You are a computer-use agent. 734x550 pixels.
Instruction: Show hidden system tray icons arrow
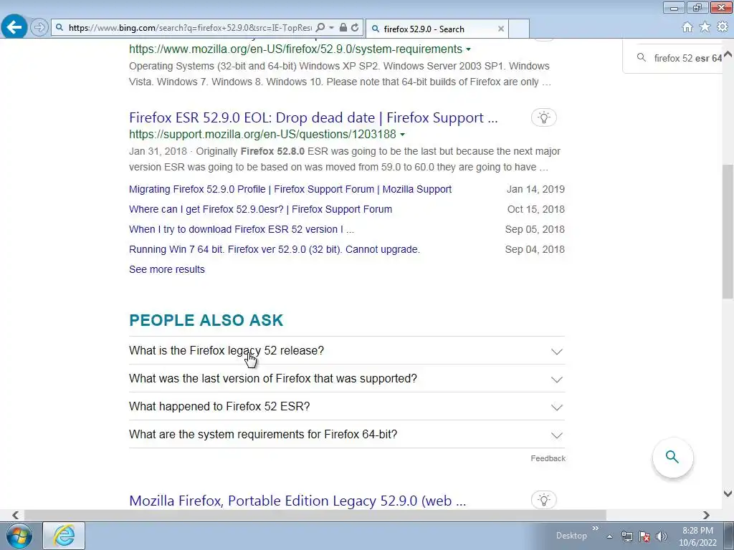click(x=609, y=536)
